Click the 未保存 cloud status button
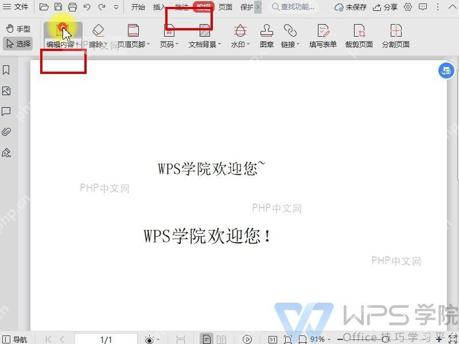 pos(351,7)
